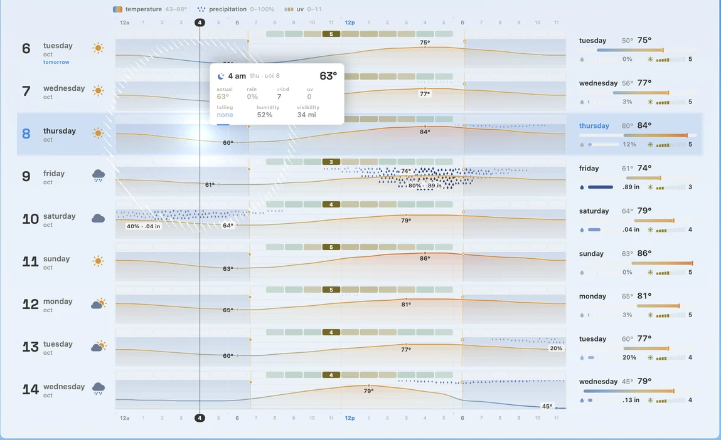Click the 75° high label on Tuesday 6
721x440 pixels.
[x=425, y=42]
